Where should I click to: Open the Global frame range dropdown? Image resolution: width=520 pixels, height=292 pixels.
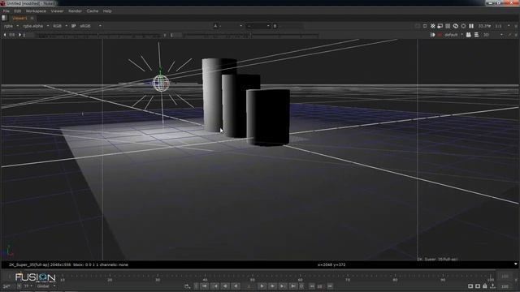click(46, 286)
